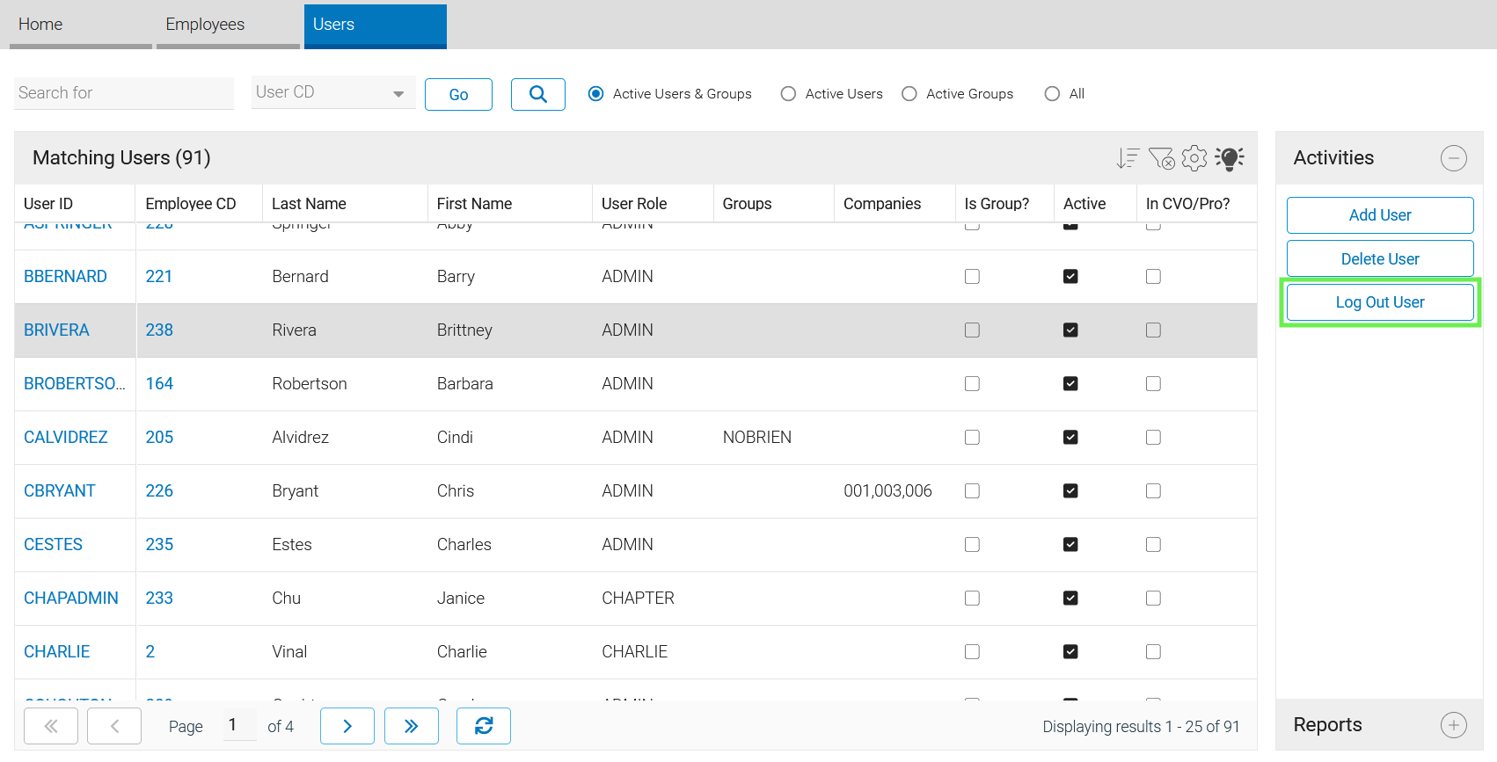
Task: Jump to last page of results
Action: tap(411, 726)
